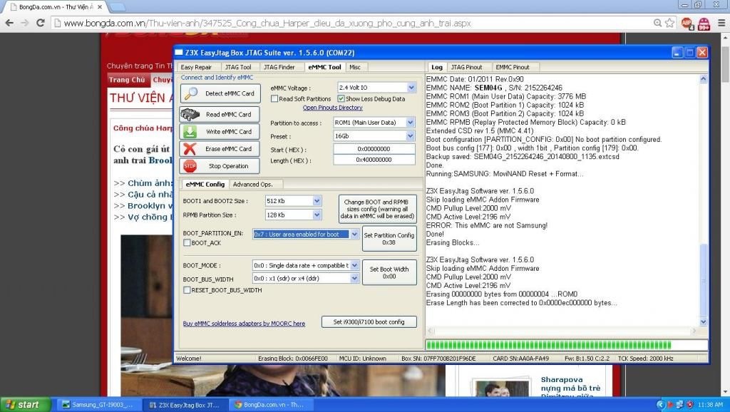Click the browser address bar URL
This screenshot has width=730, height=412.
267,23
